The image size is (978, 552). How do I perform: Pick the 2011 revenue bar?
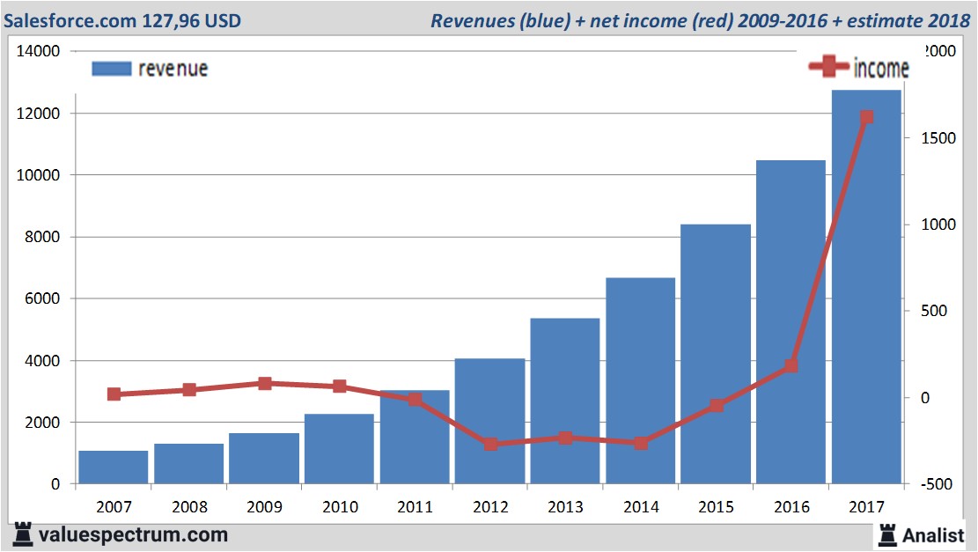(415, 438)
